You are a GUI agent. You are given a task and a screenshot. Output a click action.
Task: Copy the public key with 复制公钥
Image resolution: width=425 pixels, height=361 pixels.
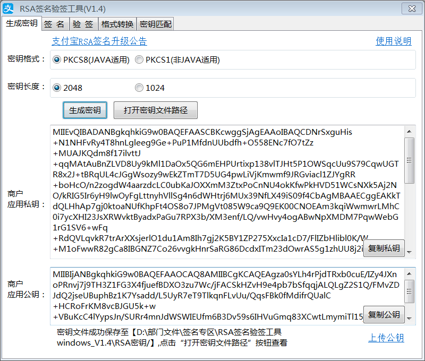point(384,314)
